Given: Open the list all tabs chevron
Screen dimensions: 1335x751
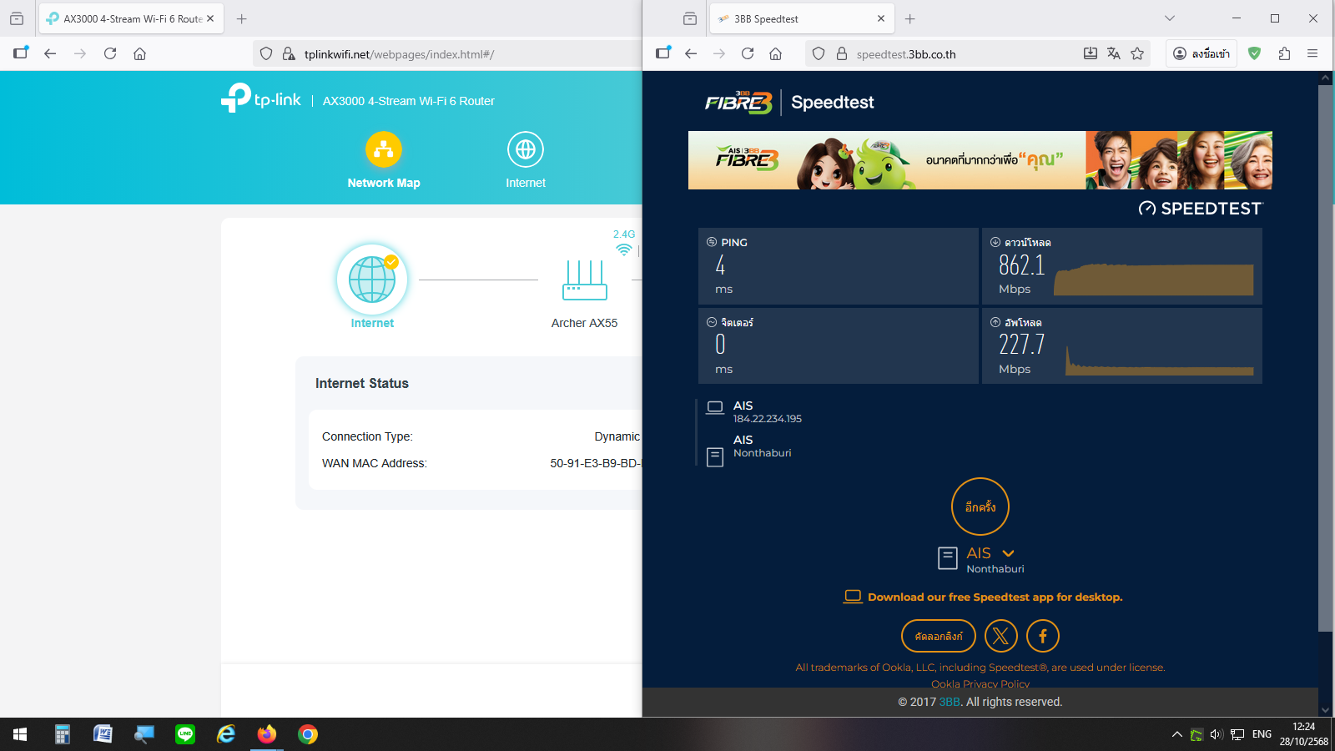Looking at the screenshot, I should [1169, 18].
